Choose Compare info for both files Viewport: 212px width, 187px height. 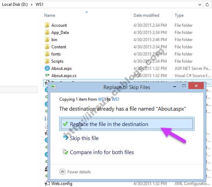[x=102, y=152]
